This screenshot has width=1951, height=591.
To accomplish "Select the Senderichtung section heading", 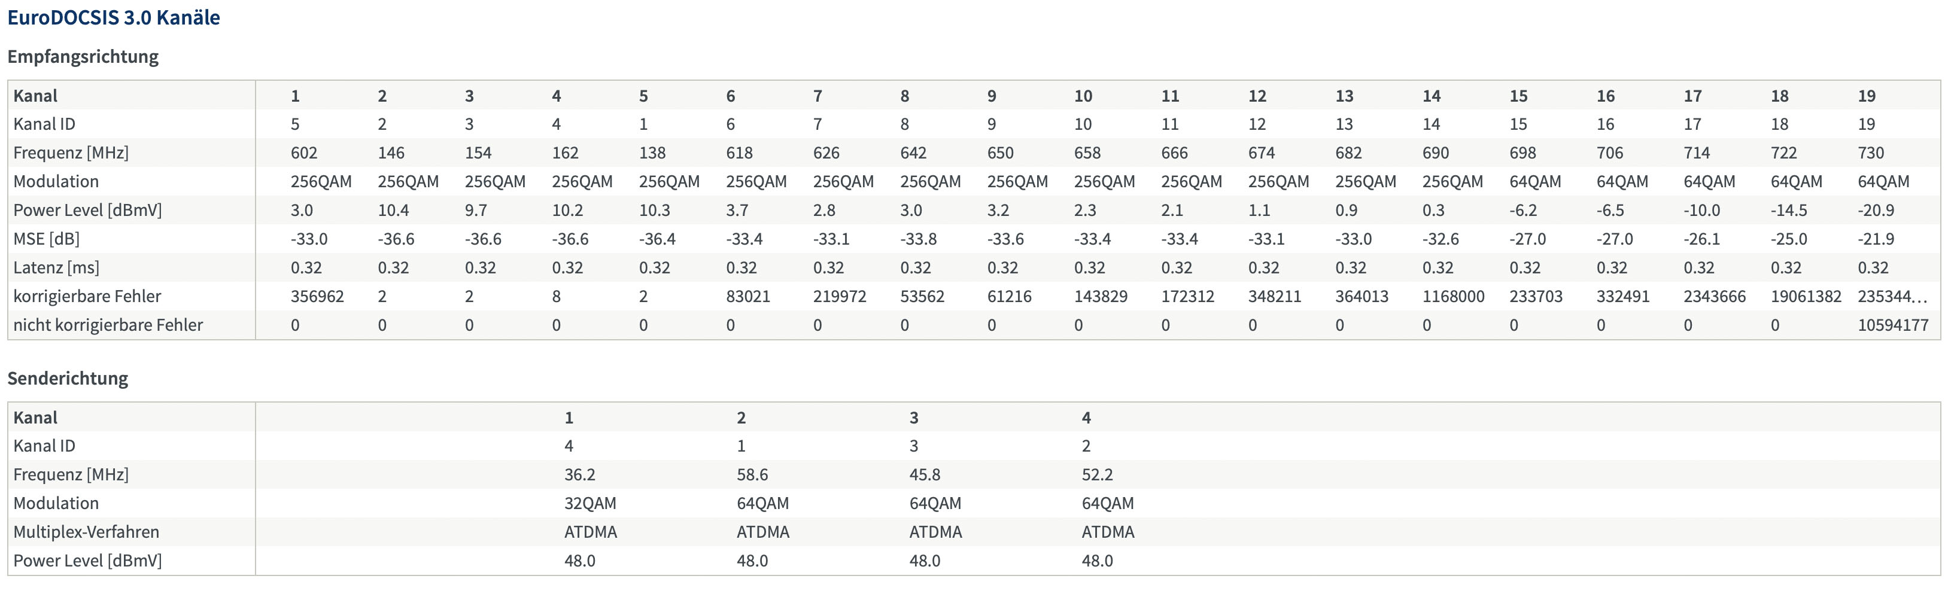I will tap(68, 379).
